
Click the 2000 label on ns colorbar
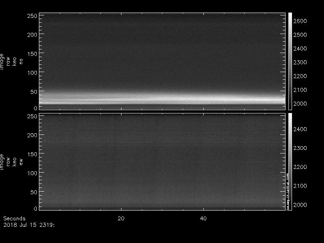300,104
